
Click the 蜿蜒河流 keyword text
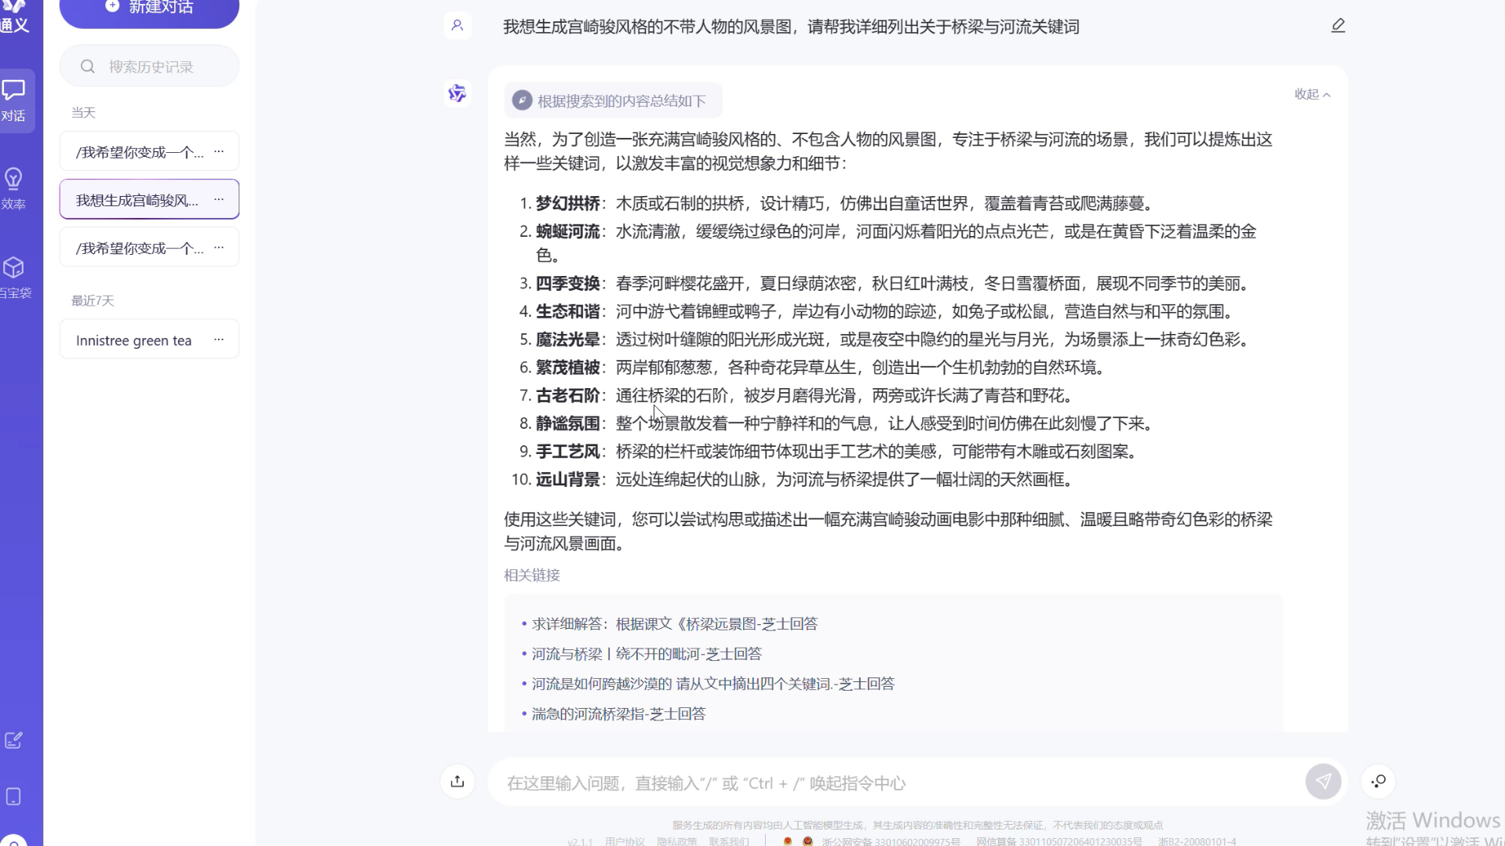point(567,232)
